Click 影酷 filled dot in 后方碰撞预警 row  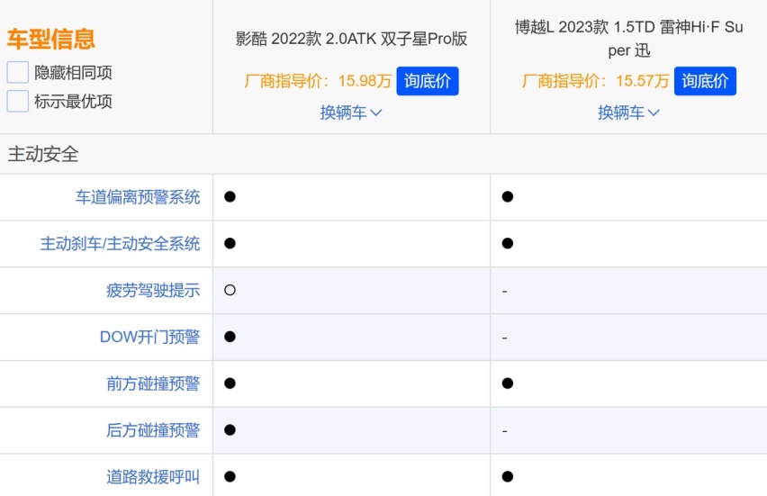click(230, 430)
